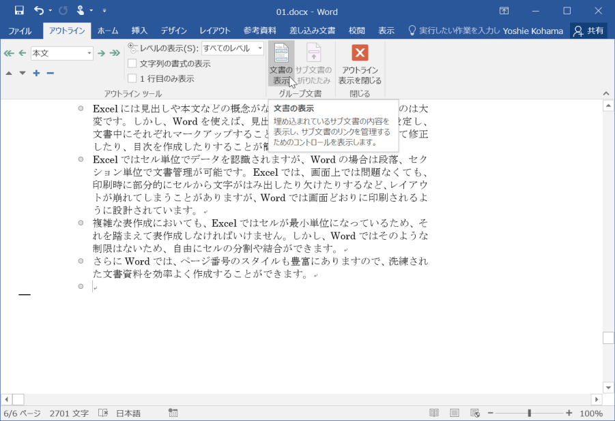Image resolution: width=615 pixels, height=421 pixels.
Task: Click the macro recording icon
Action: 173,413
